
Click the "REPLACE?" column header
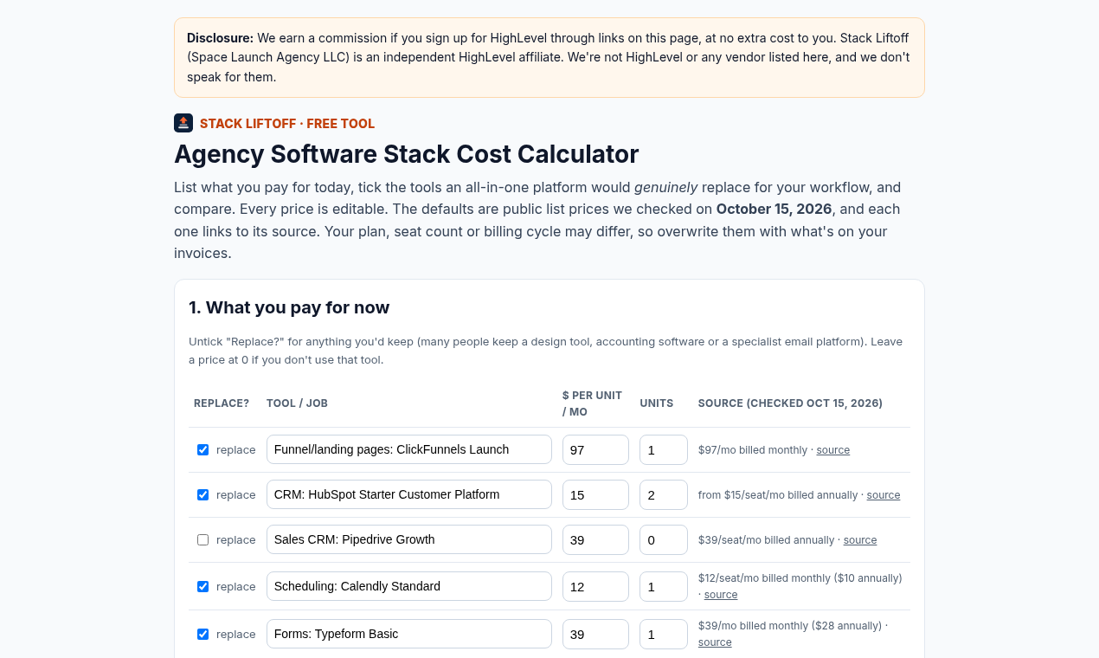pyautogui.click(x=222, y=403)
